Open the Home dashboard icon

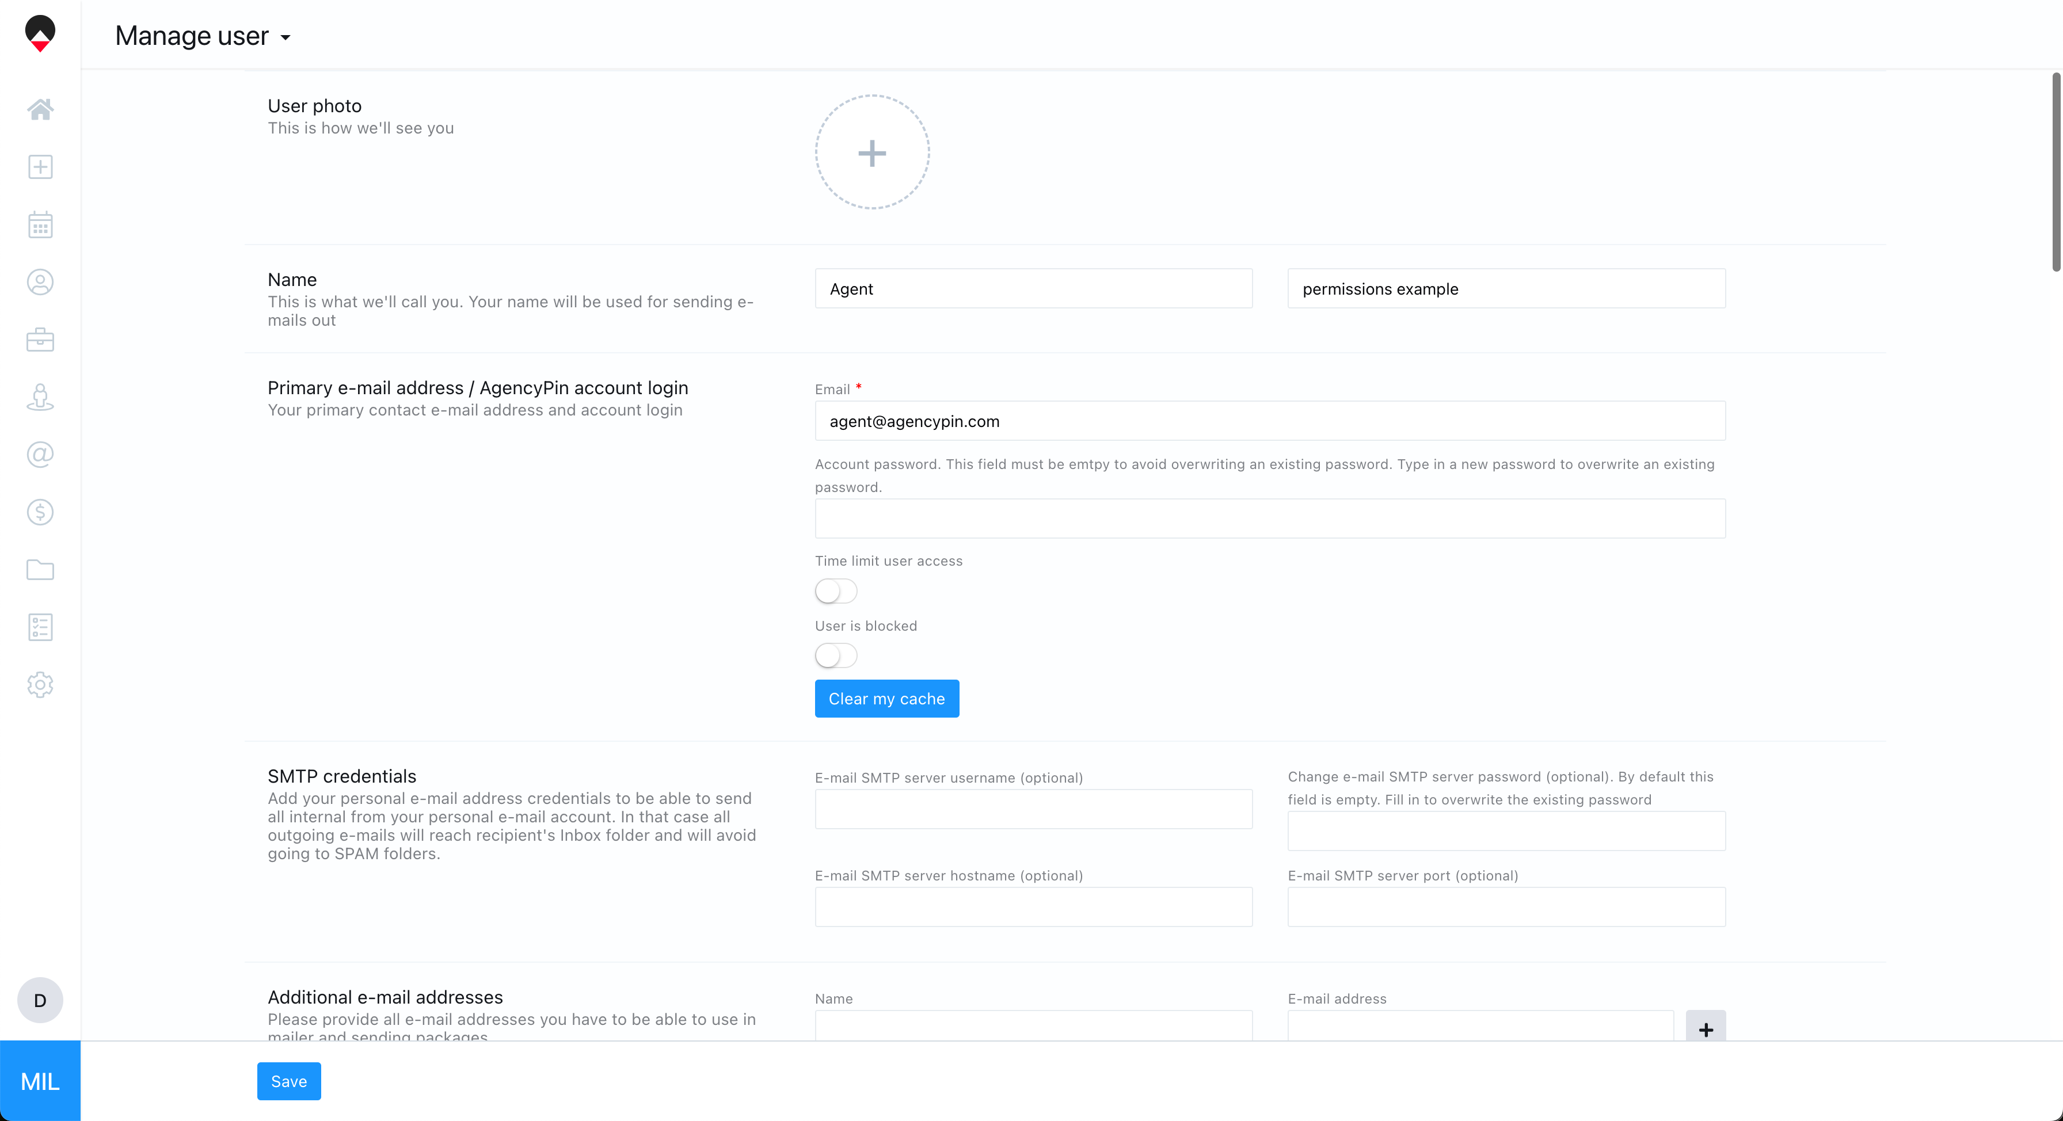point(40,109)
